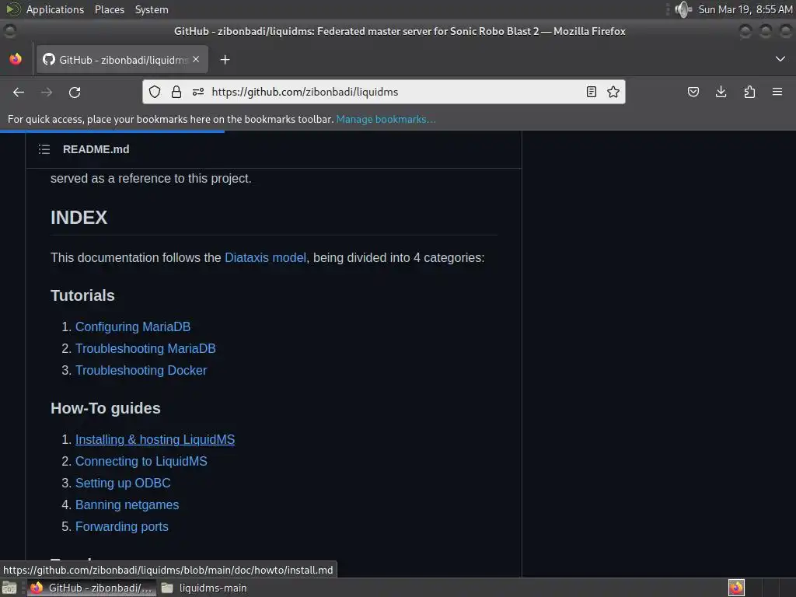
Task: Open the Extensions puzzle icon
Action: 749,92
